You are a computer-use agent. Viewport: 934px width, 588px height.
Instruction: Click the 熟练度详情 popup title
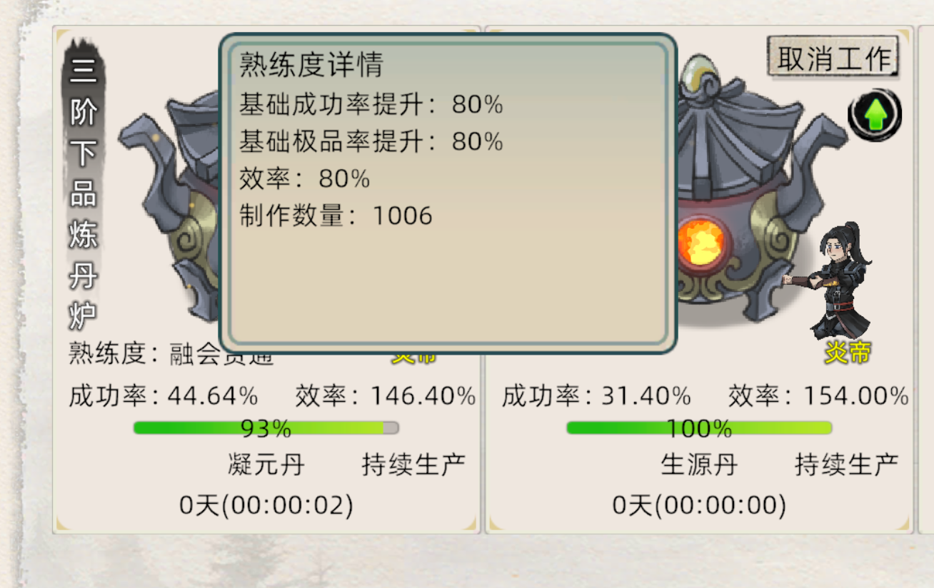click(x=311, y=65)
